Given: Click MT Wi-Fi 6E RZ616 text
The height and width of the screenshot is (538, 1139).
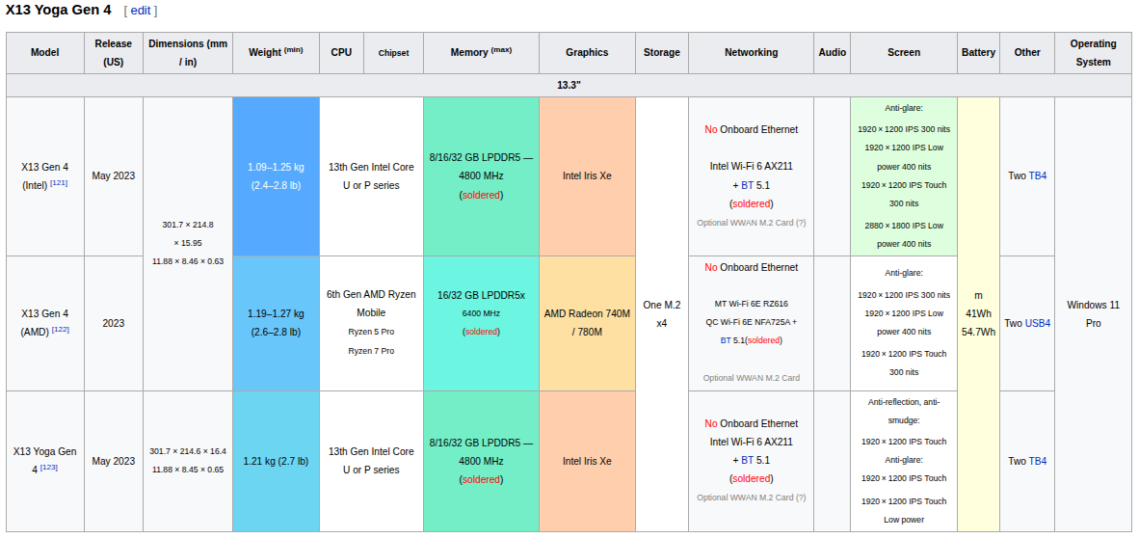Looking at the screenshot, I should coord(751,304).
